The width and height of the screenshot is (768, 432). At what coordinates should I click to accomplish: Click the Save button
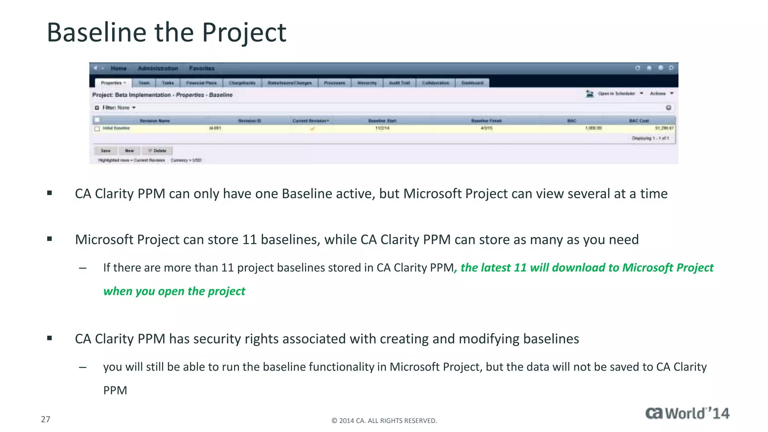(105, 151)
